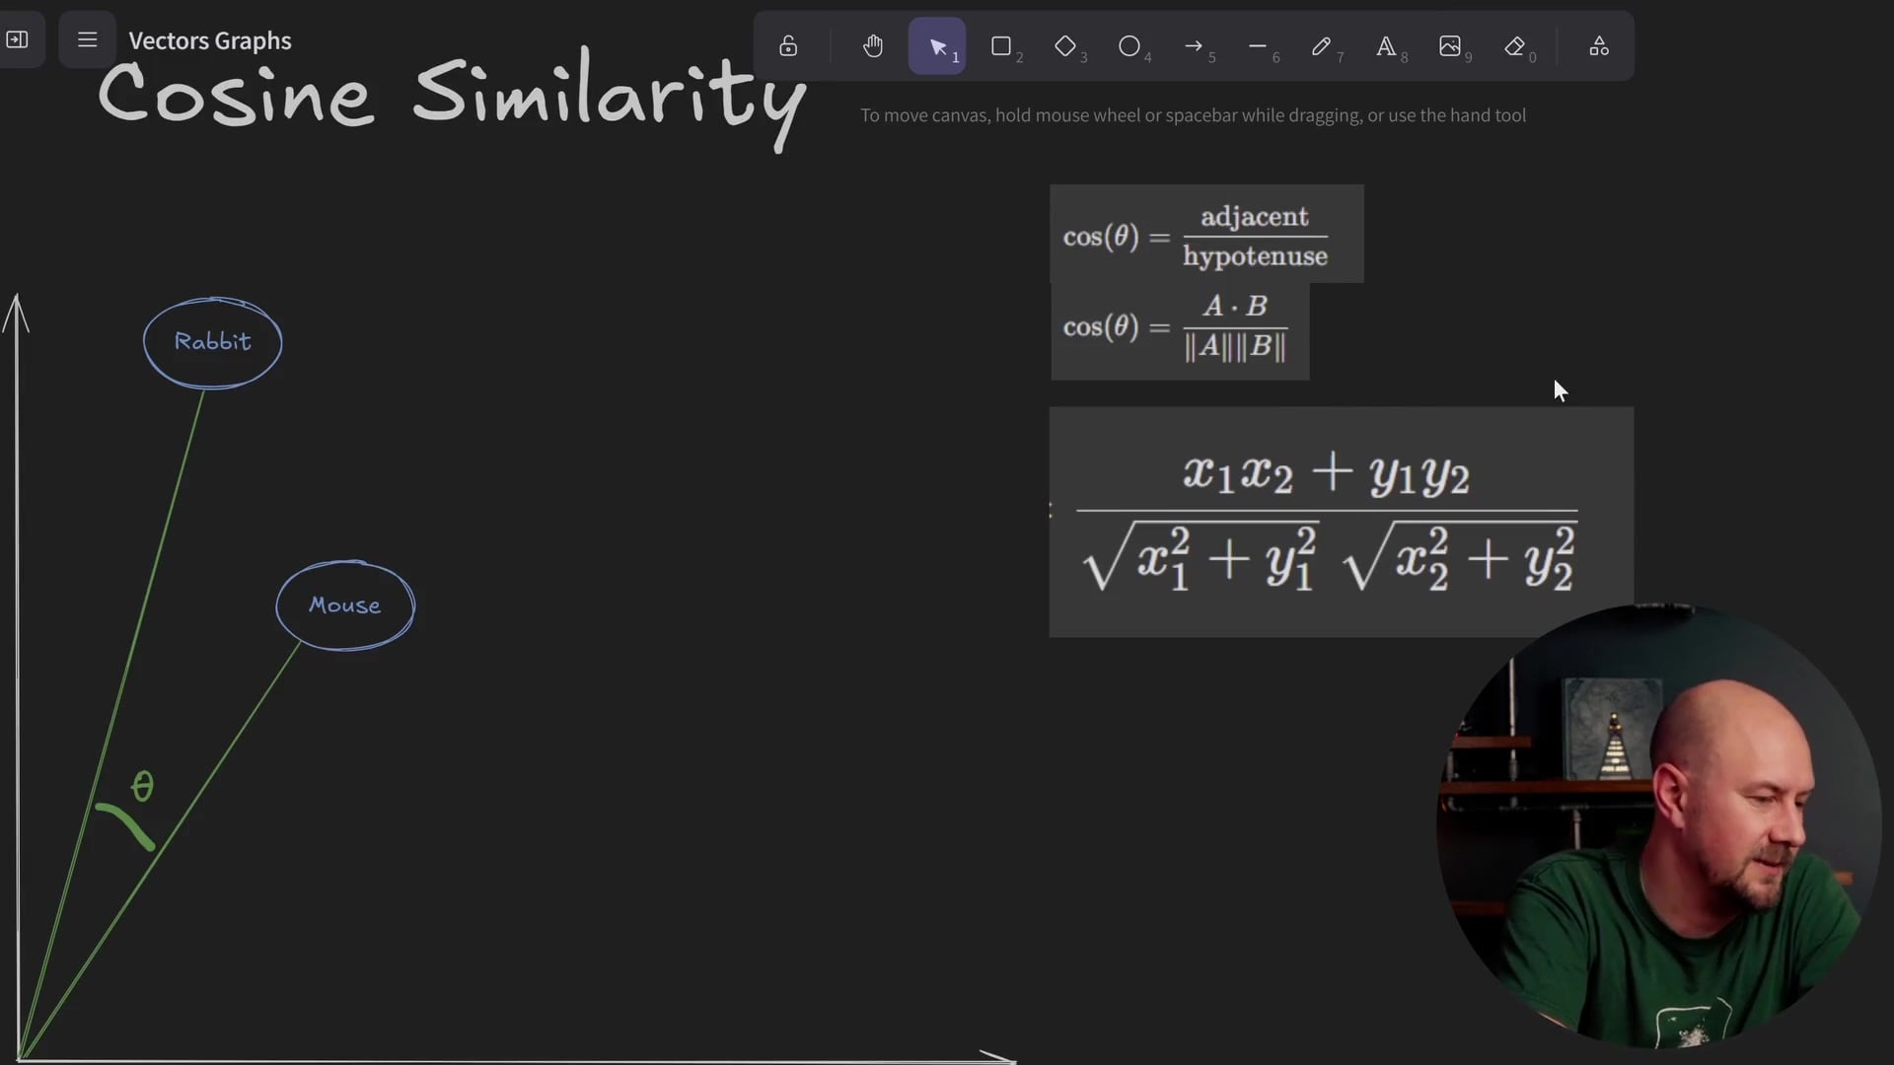Image resolution: width=1894 pixels, height=1065 pixels.
Task: Open the hamburger main menu
Action: [x=87, y=40]
